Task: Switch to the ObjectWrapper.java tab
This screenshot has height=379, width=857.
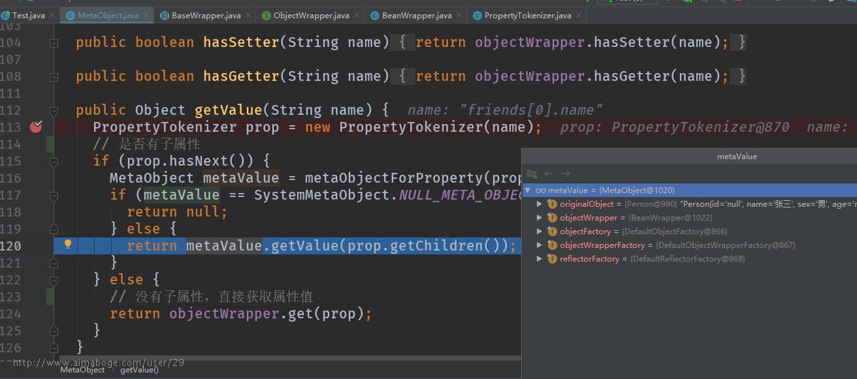Action: click(x=311, y=15)
